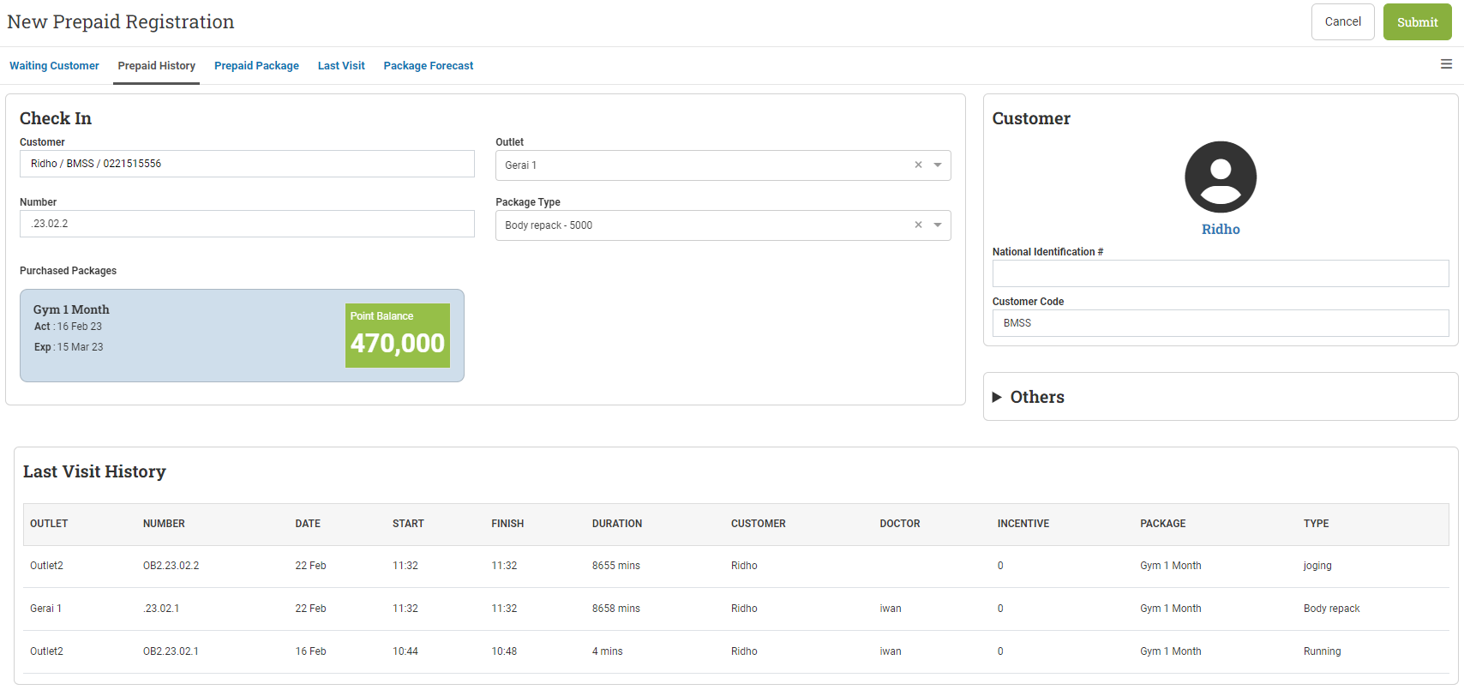Click the DOCTOR column header
The height and width of the screenshot is (690, 1464).
click(900, 524)
